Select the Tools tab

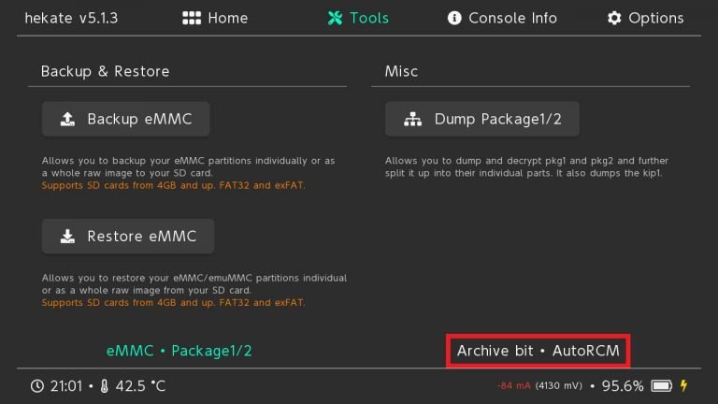point(358,18)
